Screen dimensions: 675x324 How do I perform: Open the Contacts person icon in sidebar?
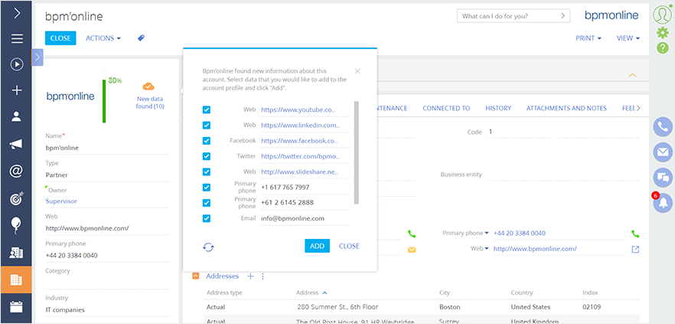[16, 116]
